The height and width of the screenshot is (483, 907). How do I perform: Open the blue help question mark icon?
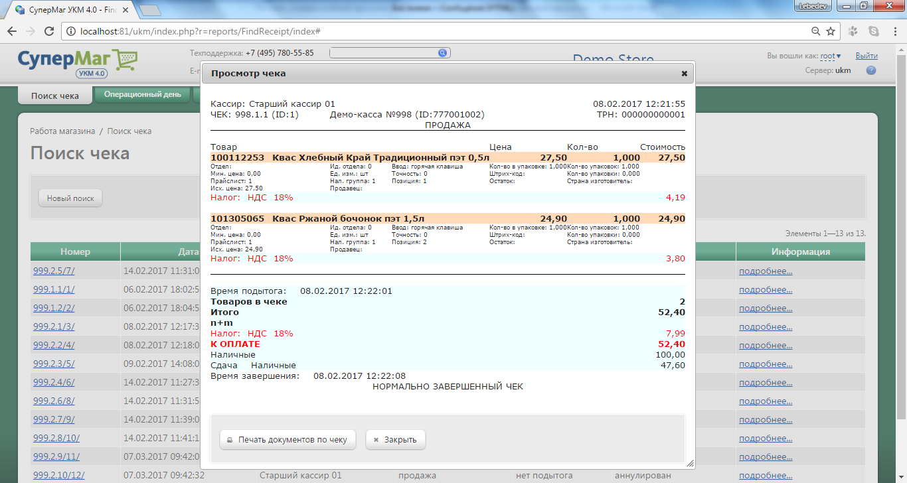point(871,70)
